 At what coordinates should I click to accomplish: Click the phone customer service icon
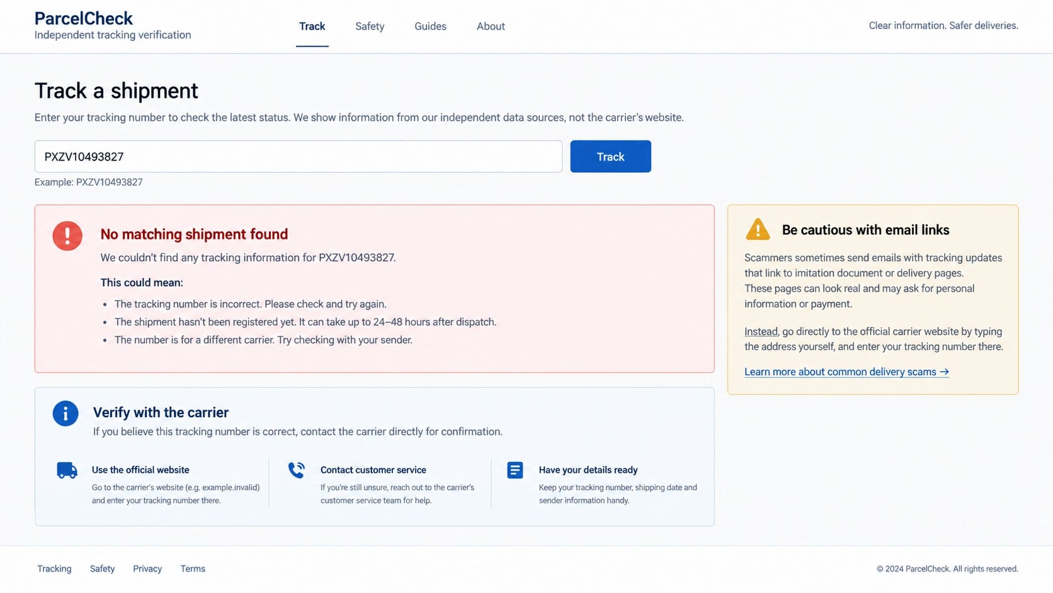tap(297, 470)
